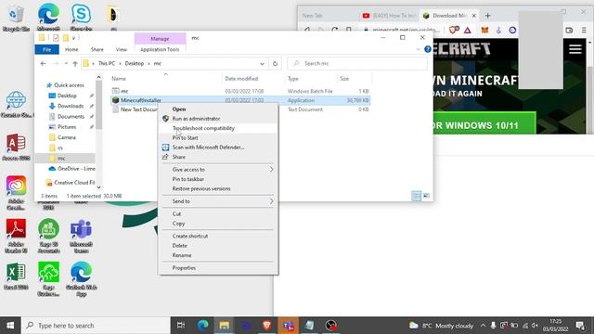Switch to the details view layout icon
This screenshot has width=594, height=334.
click(416, 196)
